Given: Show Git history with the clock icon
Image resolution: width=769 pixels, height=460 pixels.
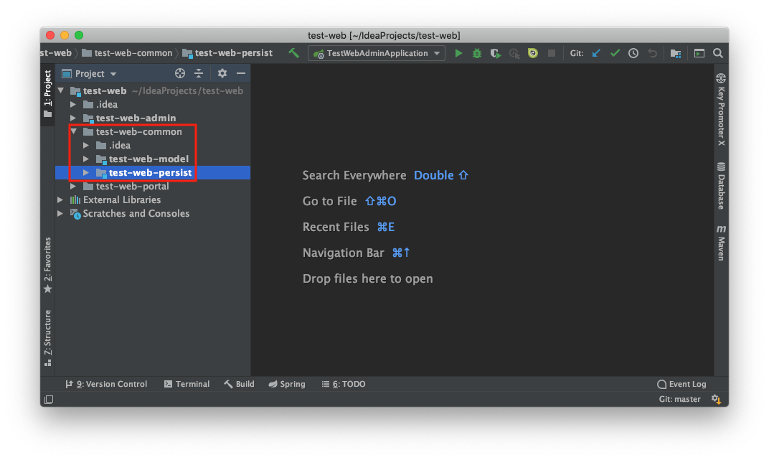Looking at the screenshot, I should coord(633,53).
